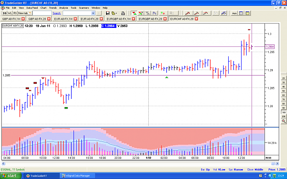
Task: Set bar count to 80 on right panel
Action: 283,103
